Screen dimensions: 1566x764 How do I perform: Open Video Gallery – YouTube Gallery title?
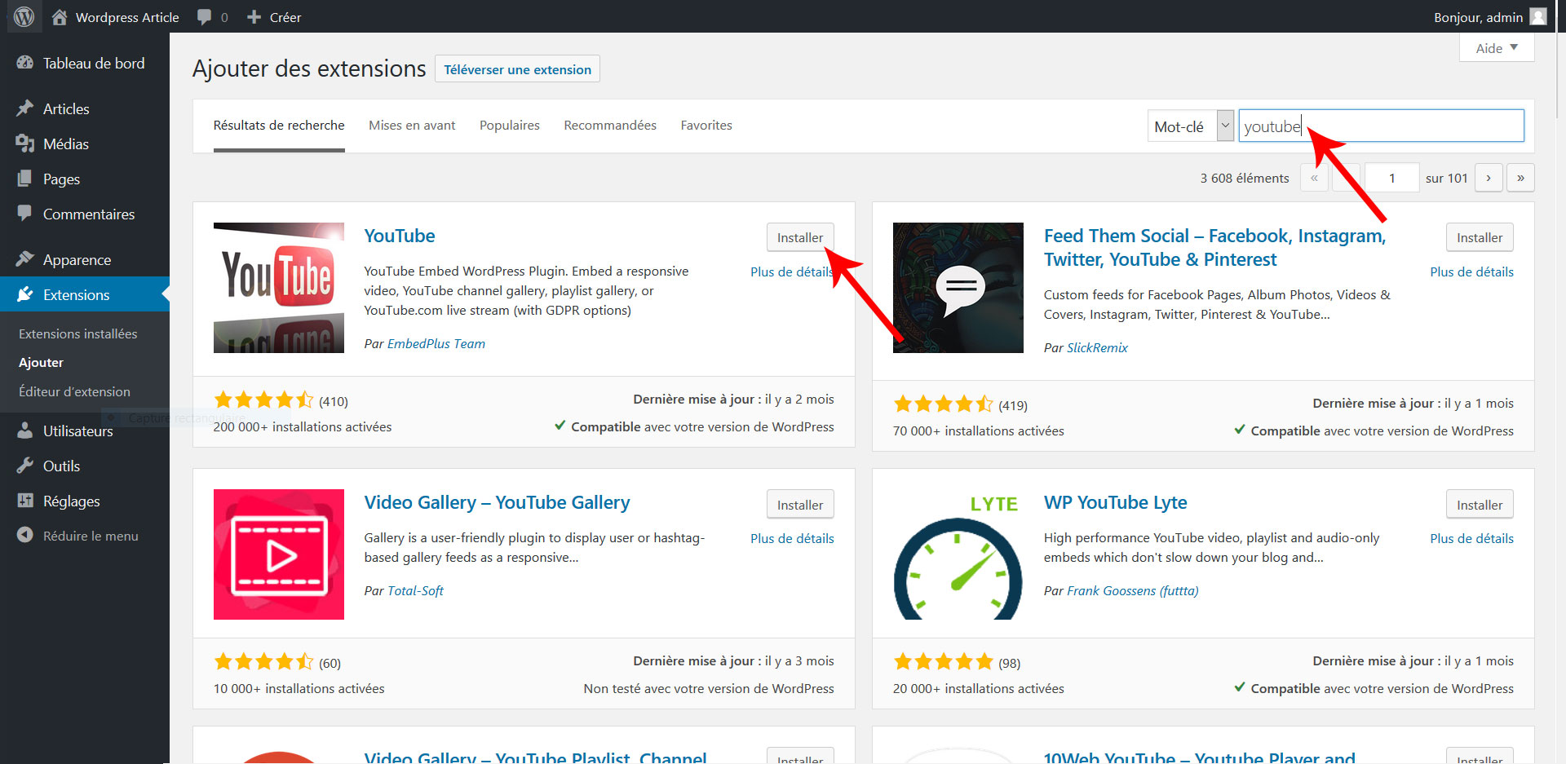point(498,502)
